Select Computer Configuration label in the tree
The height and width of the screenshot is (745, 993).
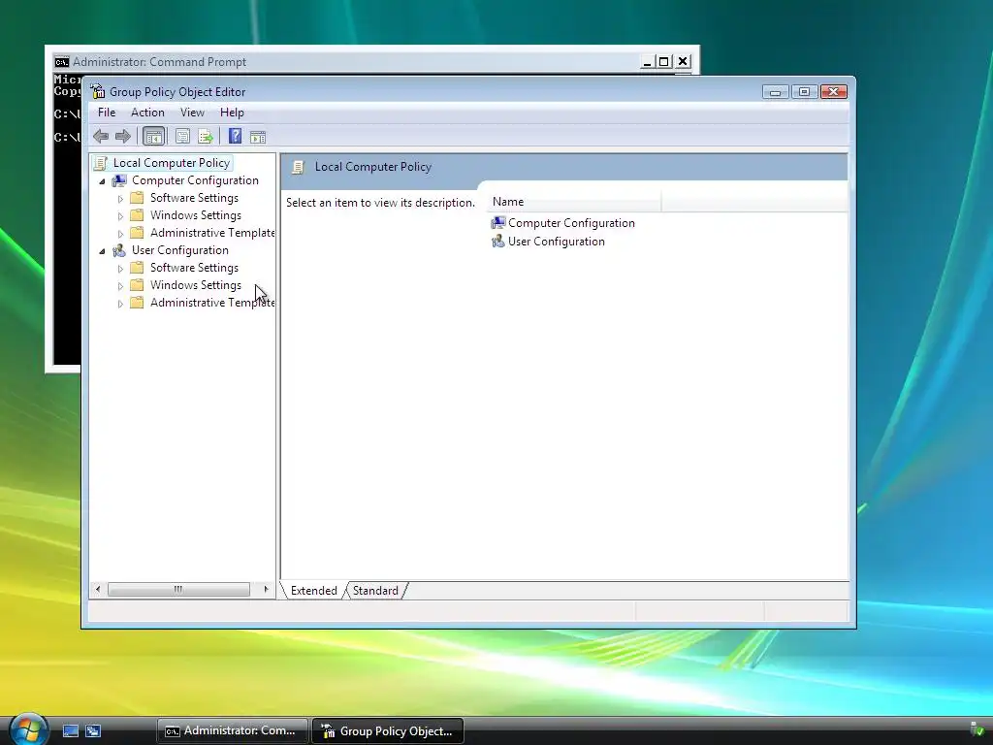point(195,180)
